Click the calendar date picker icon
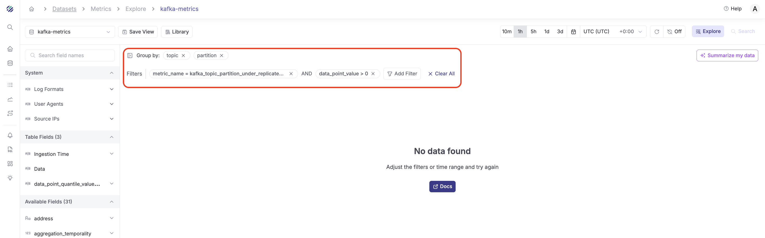 click(x=573, y=32)
